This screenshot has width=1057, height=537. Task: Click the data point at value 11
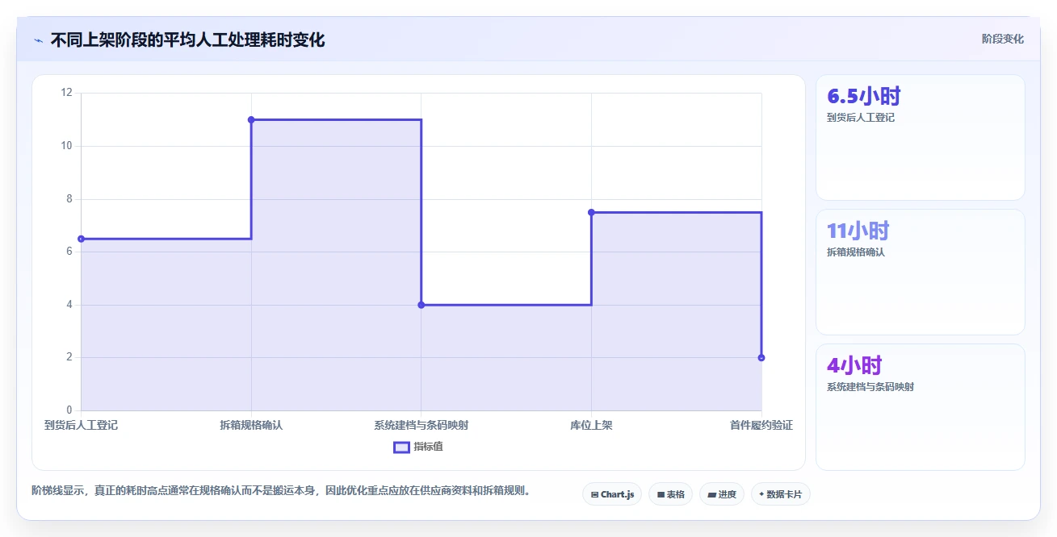(x=251, y=119)
